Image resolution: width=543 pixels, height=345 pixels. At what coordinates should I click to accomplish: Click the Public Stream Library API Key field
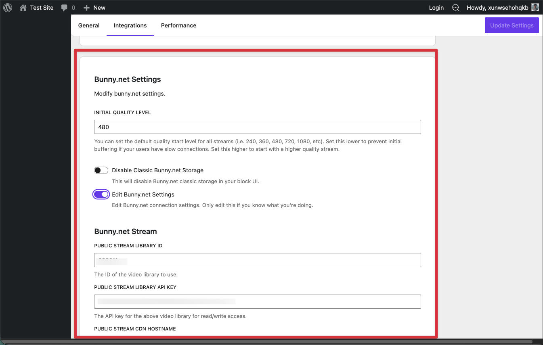click(x=257, y=301)
